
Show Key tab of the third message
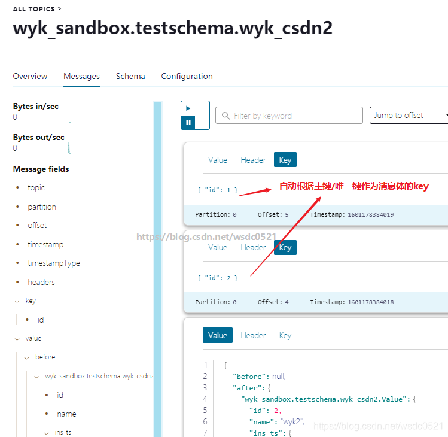click(285, 335)
